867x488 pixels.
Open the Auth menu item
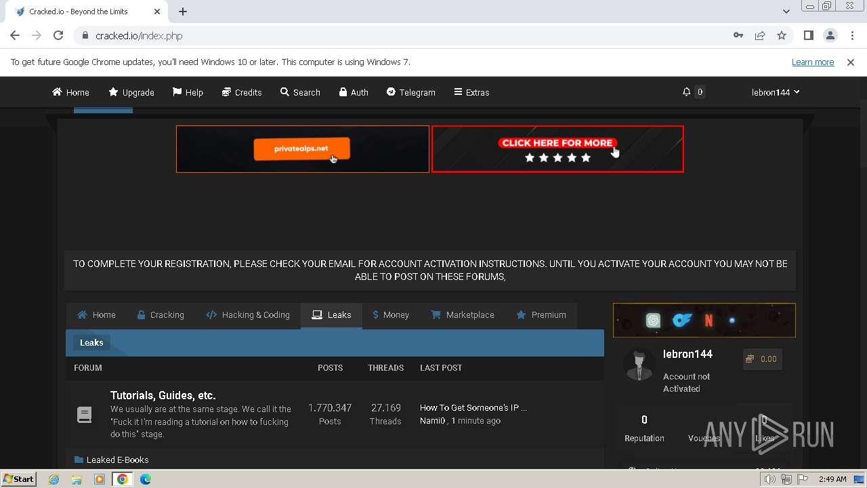click(x=354, y=92)
